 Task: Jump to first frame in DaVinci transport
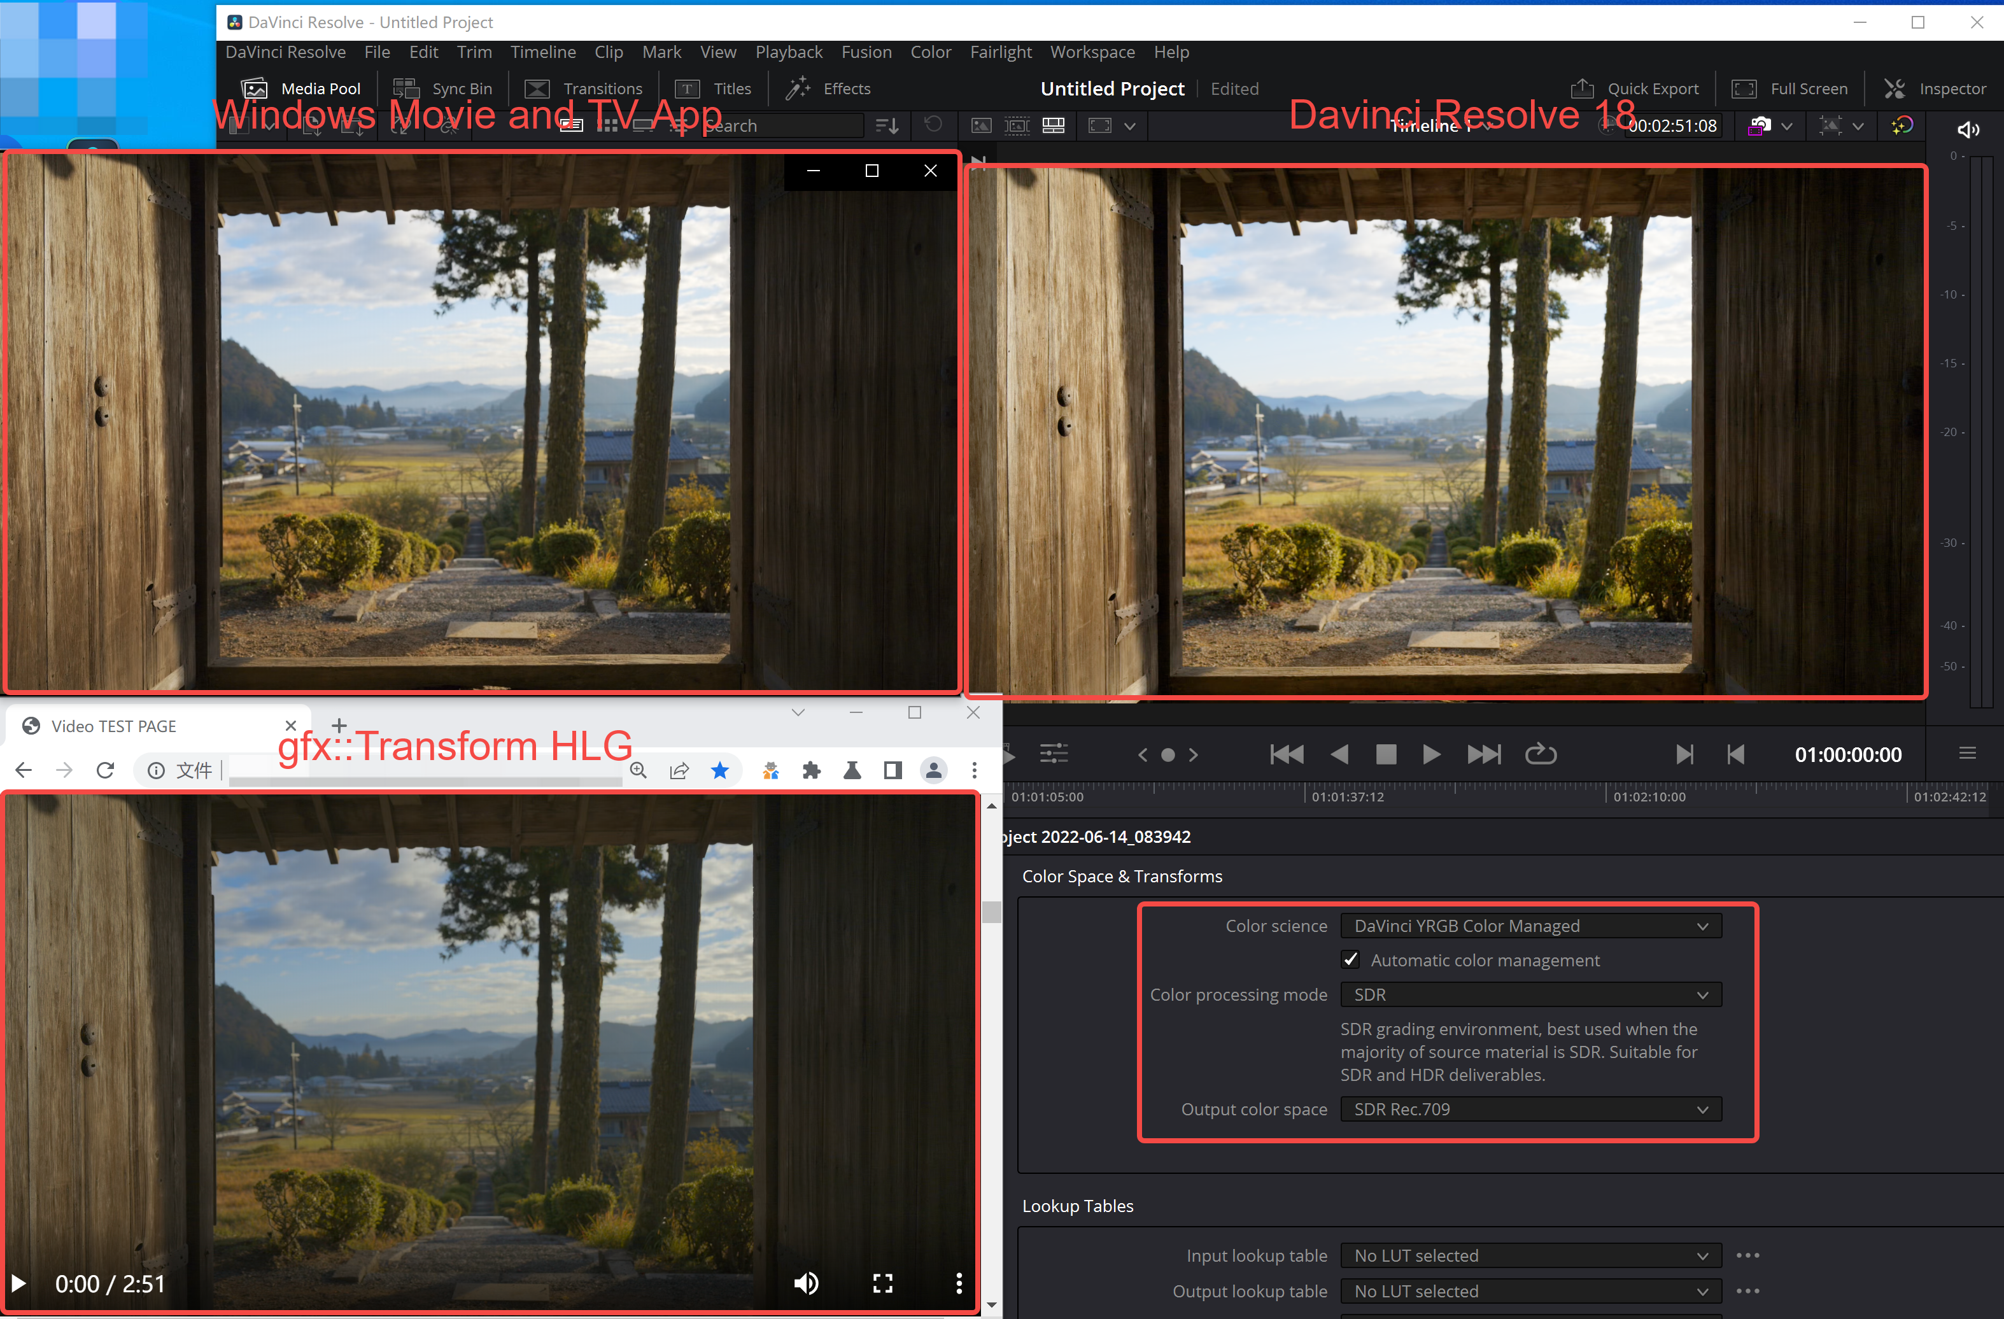pos(1286,754)
